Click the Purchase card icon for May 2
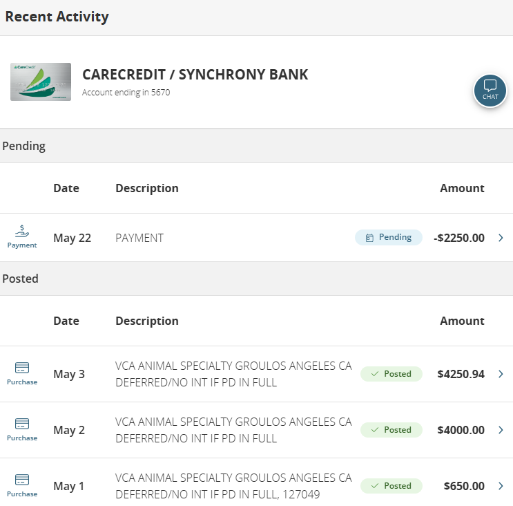This screenshot has width=513, height=506. pos(22,424)
